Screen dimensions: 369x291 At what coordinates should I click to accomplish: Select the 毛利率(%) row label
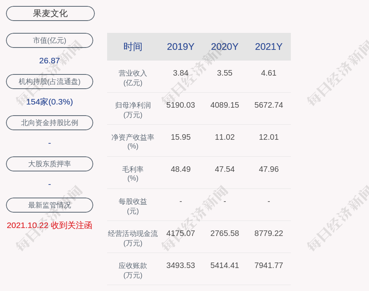133,174
